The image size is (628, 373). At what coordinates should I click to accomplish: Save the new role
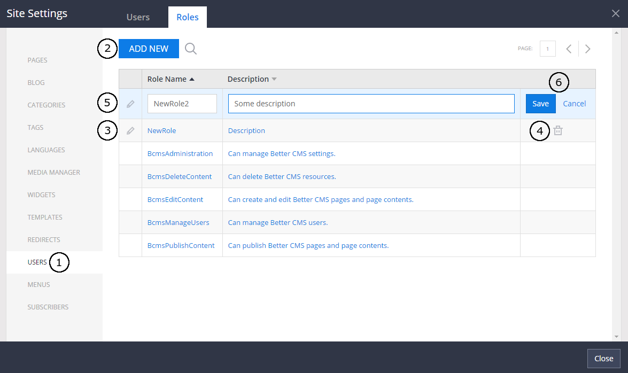pyautogui.click(x=540, y=104)
